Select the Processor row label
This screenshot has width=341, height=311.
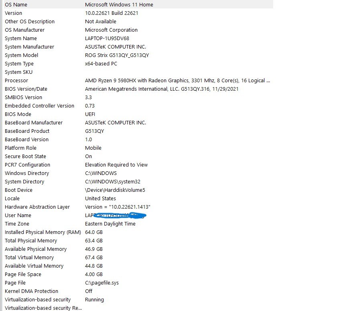point(16,81)
